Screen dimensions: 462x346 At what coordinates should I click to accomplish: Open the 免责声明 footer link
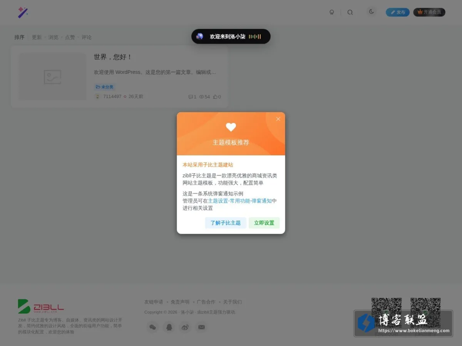coord(180,302)
